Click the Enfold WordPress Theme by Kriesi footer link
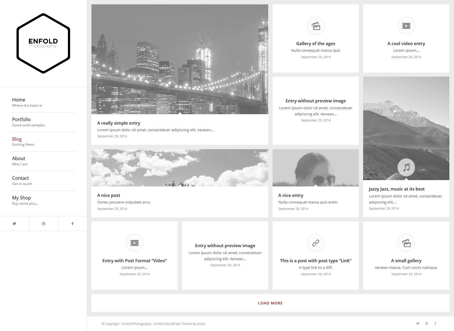The height and width of the screenshot is (331, 454). [179, 324]
